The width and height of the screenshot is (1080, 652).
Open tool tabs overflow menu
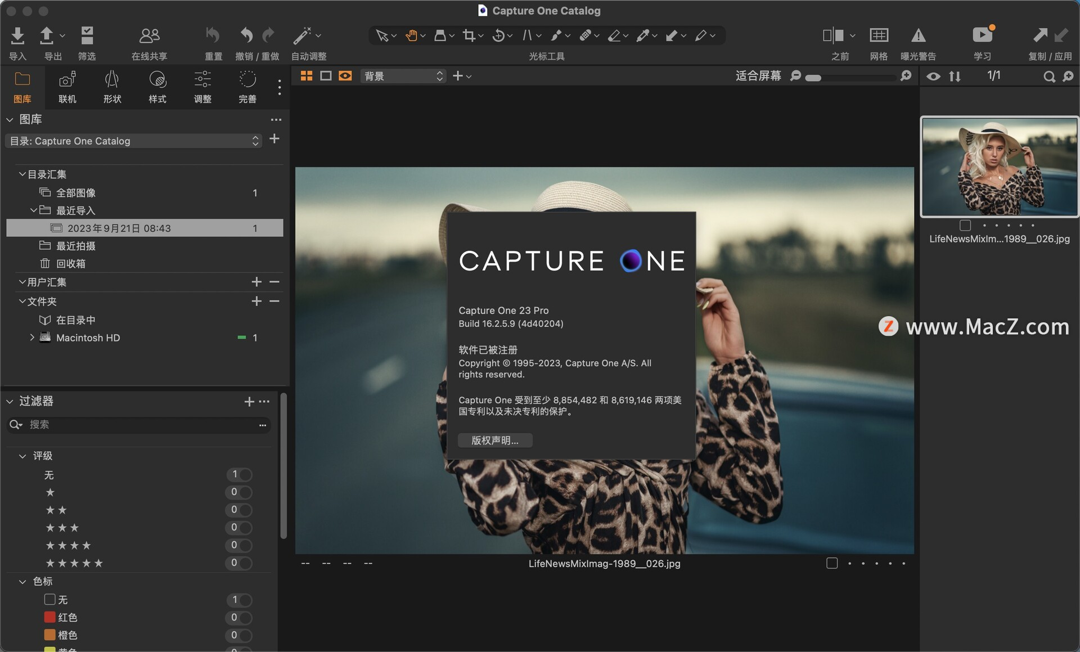click(280, 87)
